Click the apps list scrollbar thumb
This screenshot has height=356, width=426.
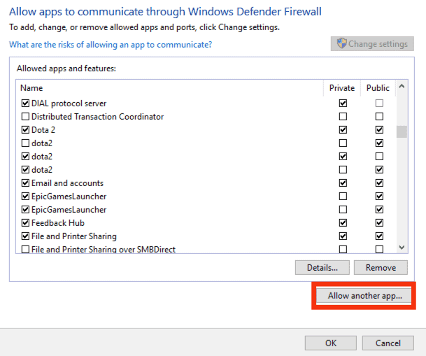402,131
